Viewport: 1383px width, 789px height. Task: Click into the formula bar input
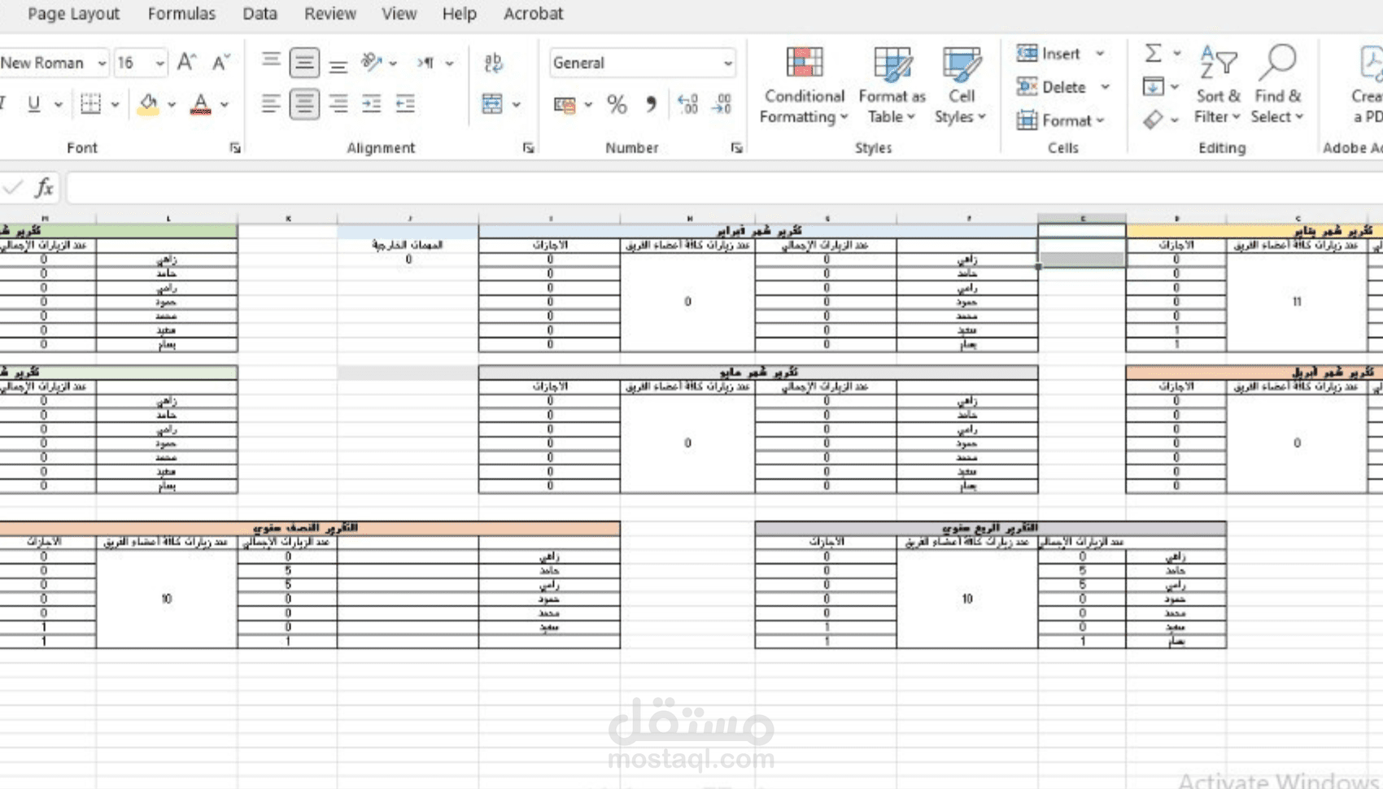click(x=724, y=188)
